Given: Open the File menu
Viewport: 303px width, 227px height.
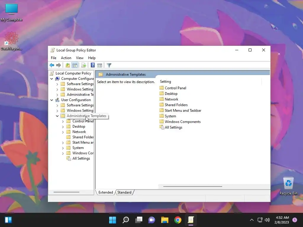Looking at the screenshot, I should (x=54, y=58).
